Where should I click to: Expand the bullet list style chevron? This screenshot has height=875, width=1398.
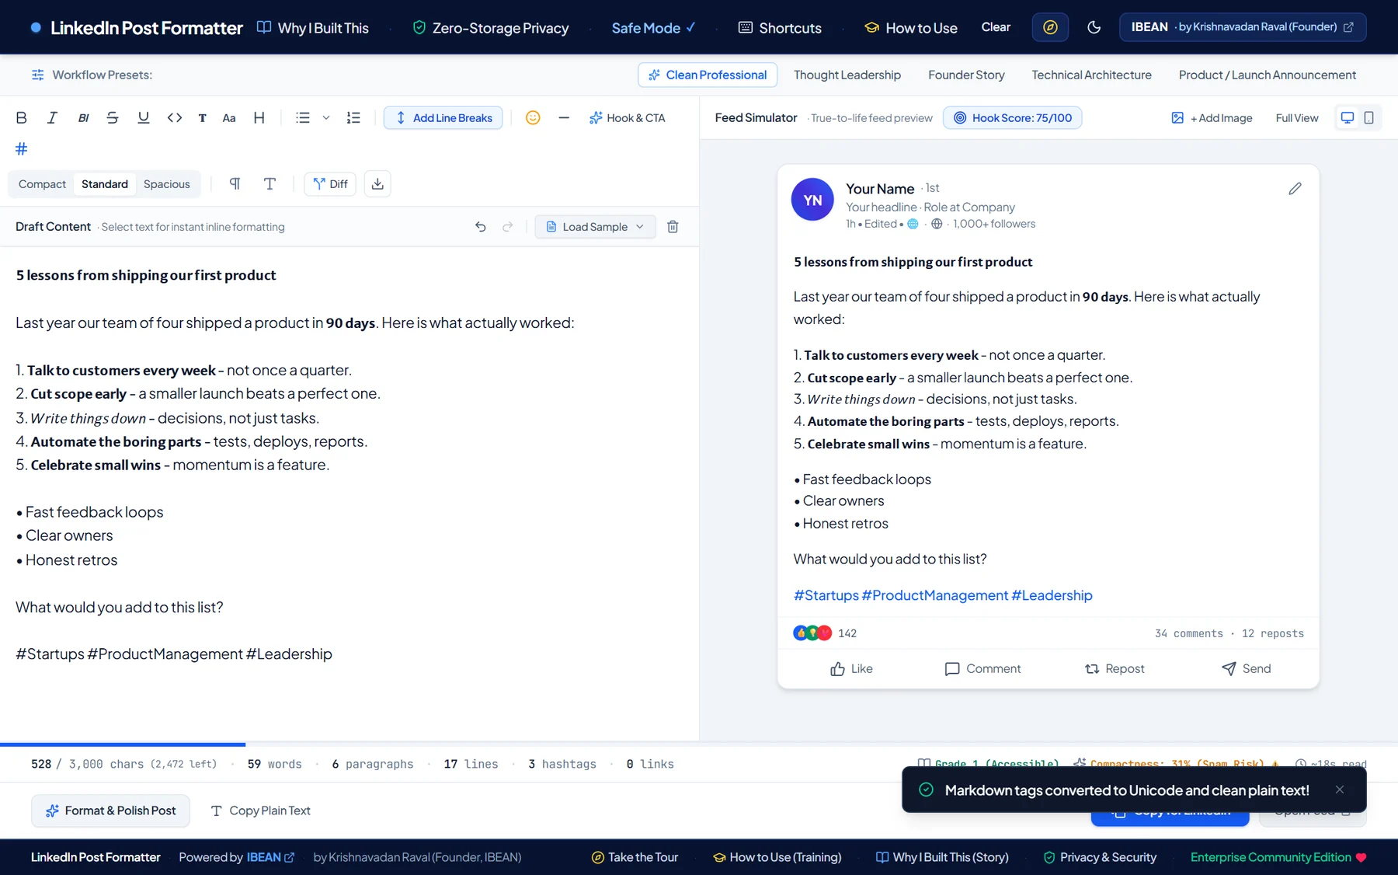click(326, 117)
